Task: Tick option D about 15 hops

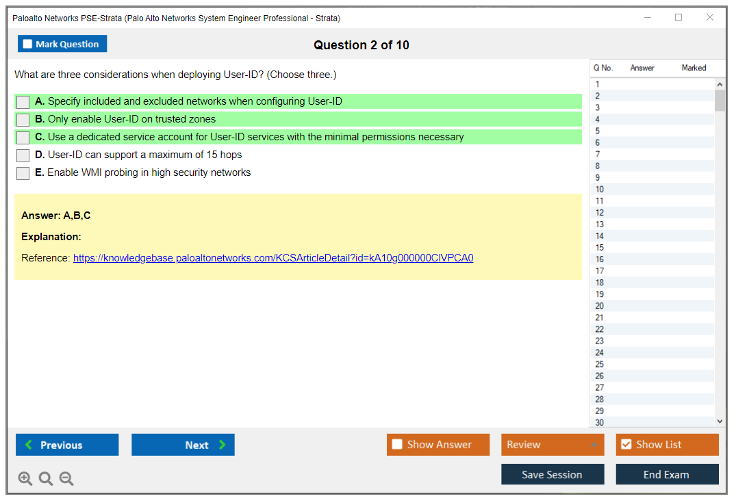Action: [x=23, y=155]
